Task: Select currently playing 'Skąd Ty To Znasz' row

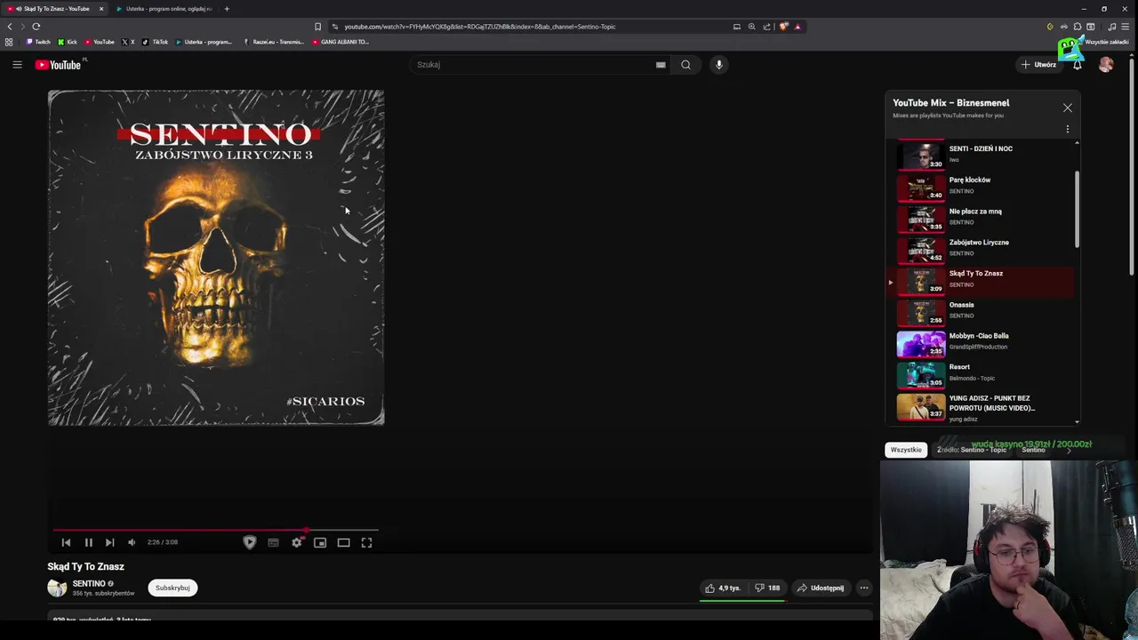Action: click(982, 282)
